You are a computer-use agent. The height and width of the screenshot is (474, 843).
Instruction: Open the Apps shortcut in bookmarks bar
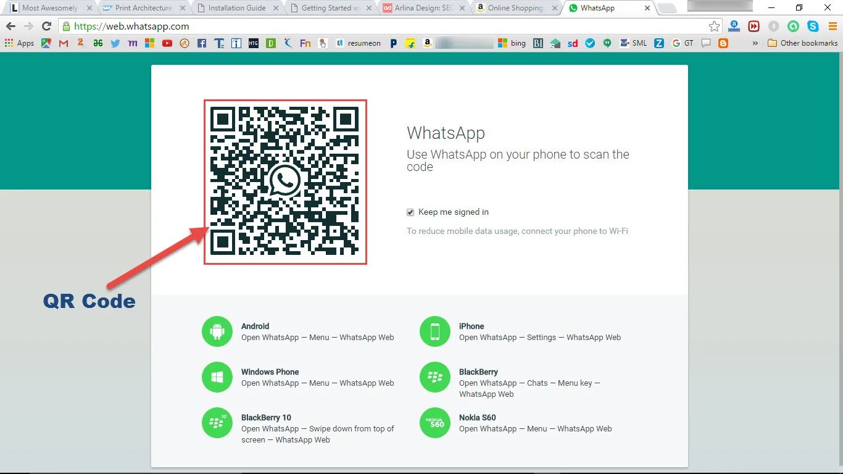tap(19, 43)
